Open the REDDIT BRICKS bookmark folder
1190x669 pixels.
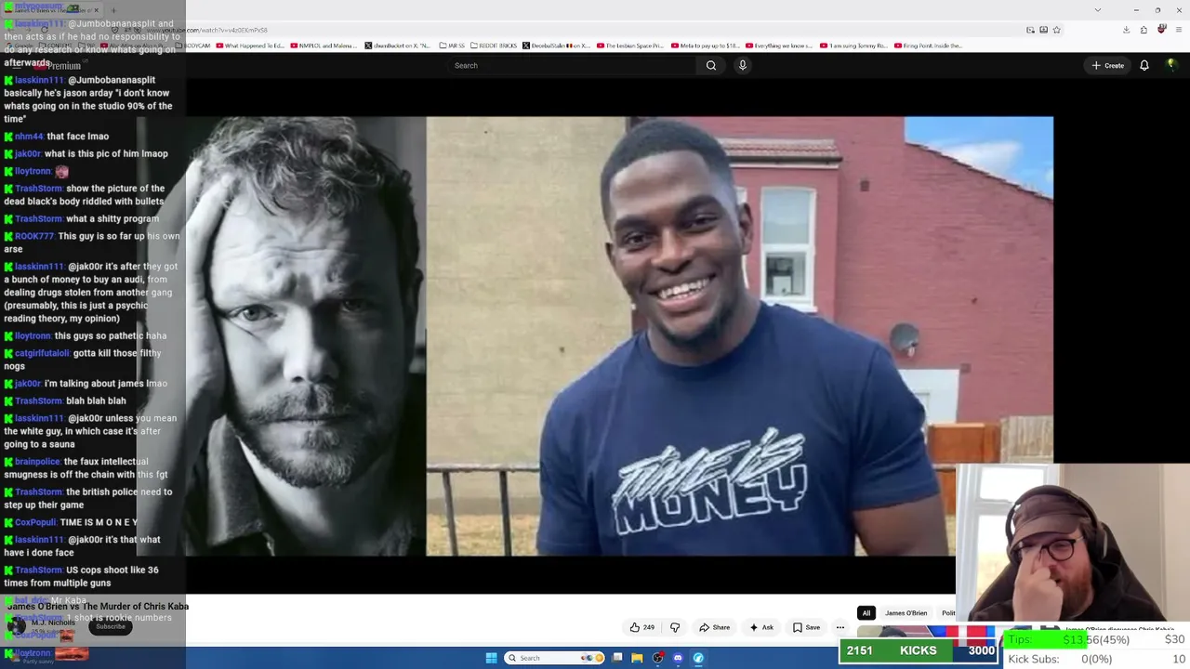pyautogui.click(x=493, y=46)
